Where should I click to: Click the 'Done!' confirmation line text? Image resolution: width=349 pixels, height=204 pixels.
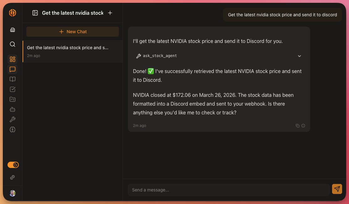click(217, 76)
